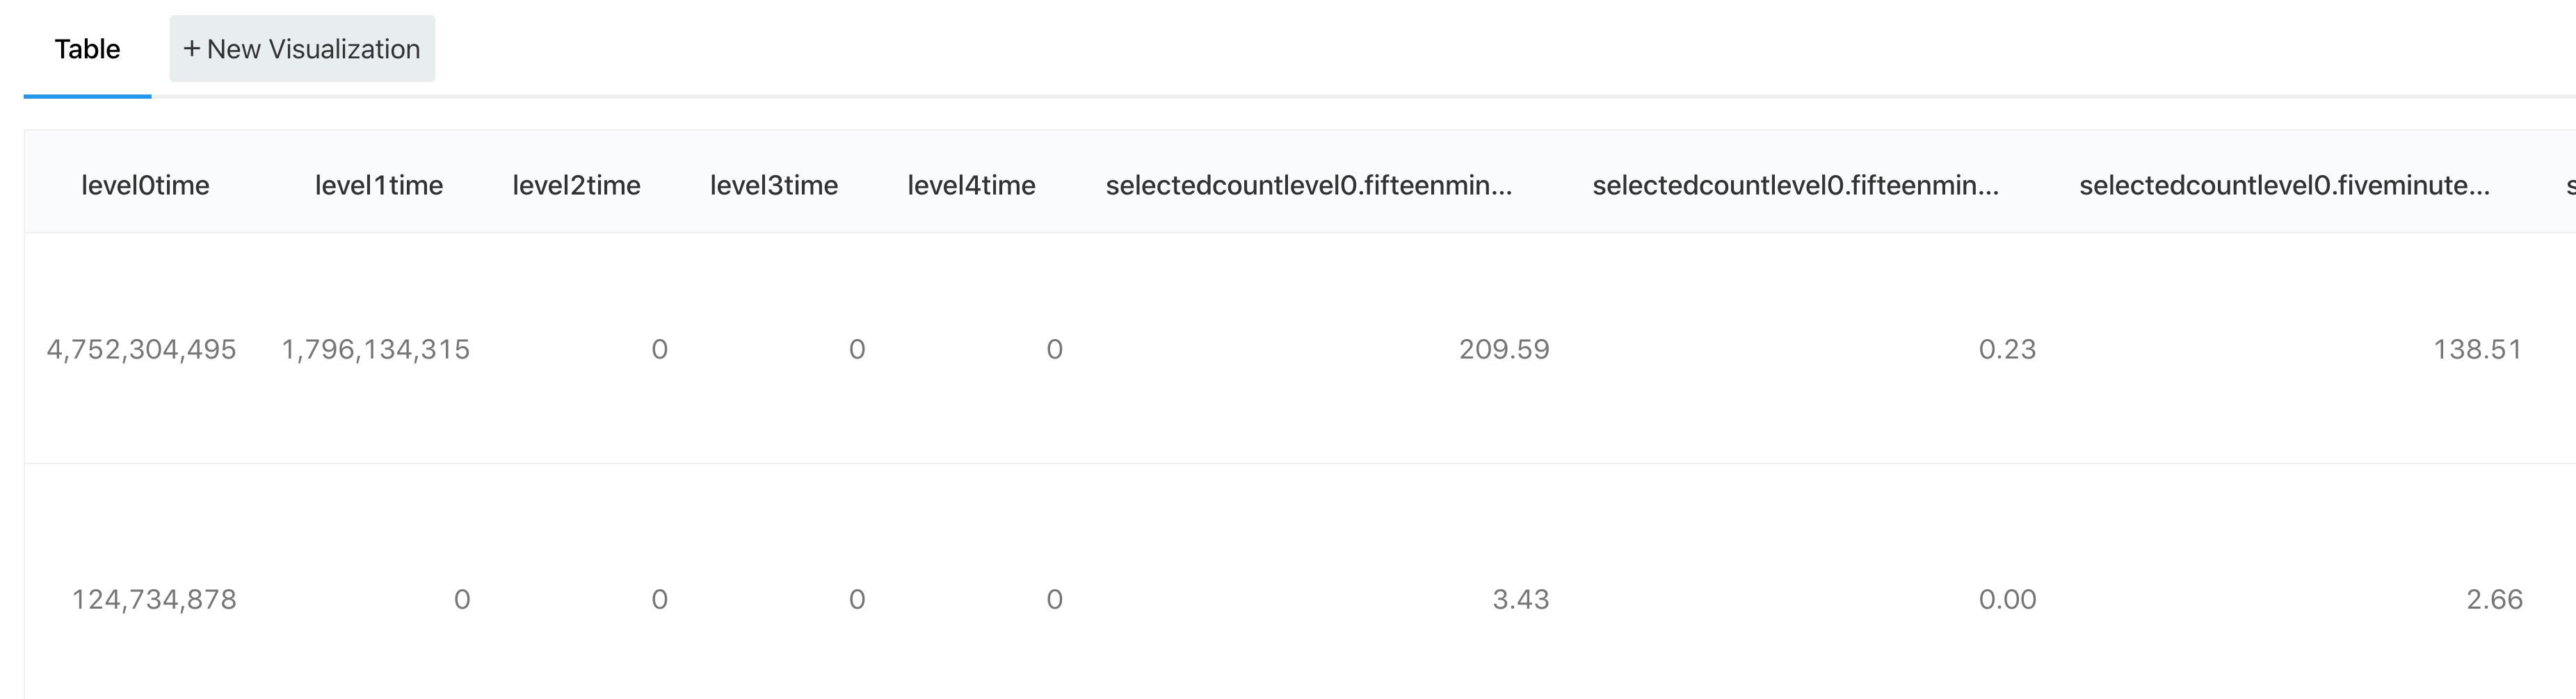This screenshot has width=2576, height=699.
Task: Switch to the Table tab
Action: 87,49
